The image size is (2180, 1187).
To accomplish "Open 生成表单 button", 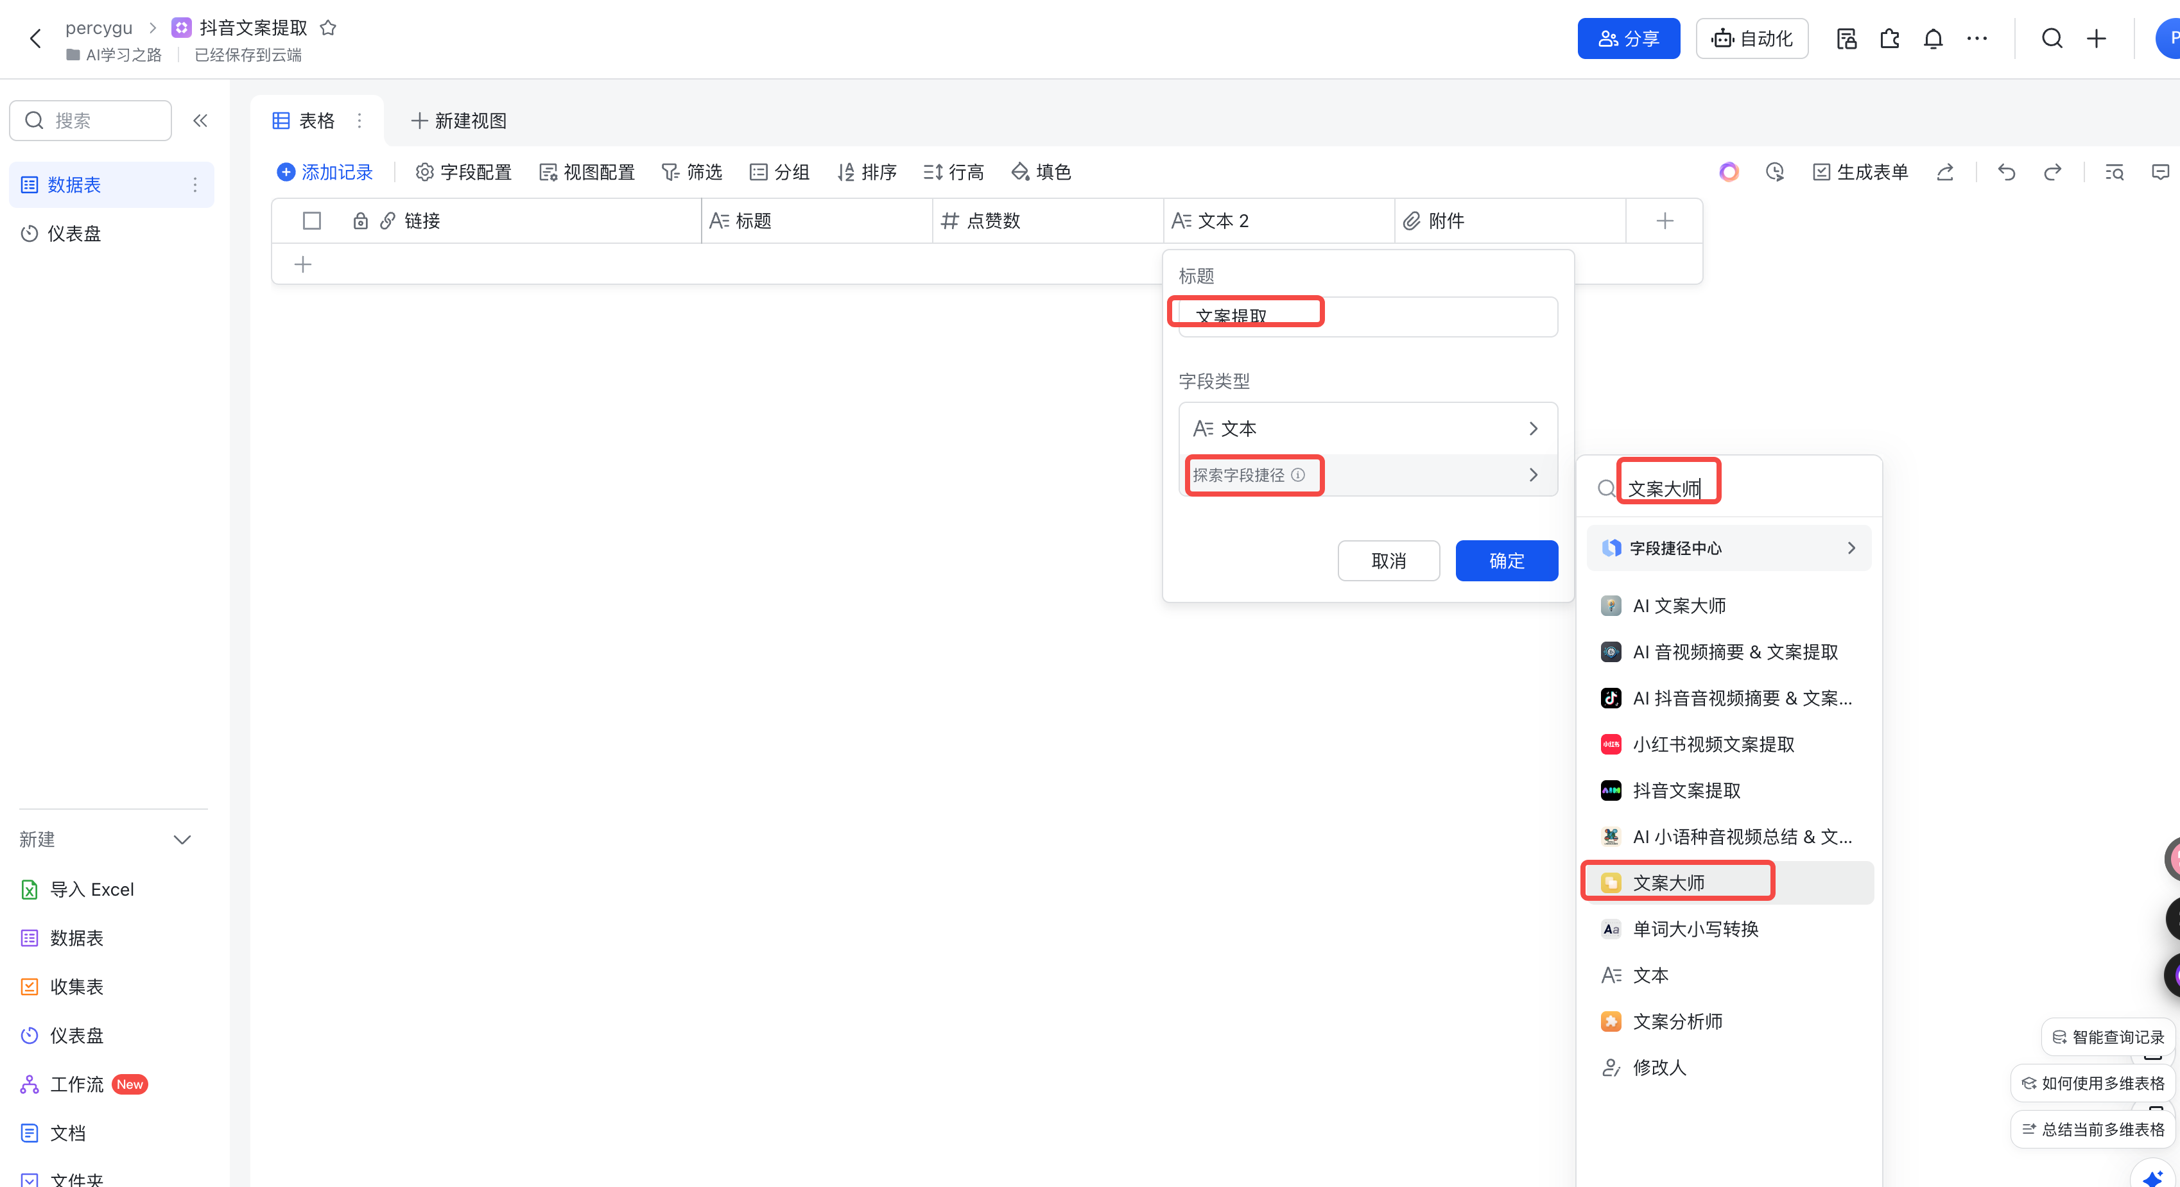I will (x=1860, y=173).
